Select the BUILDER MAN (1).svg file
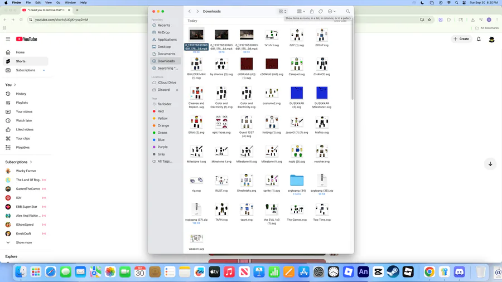Viewport: 502px width, 282px height. [196, 68]
